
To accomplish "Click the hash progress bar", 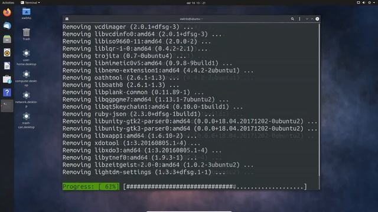I will click(x=215, y=187).
